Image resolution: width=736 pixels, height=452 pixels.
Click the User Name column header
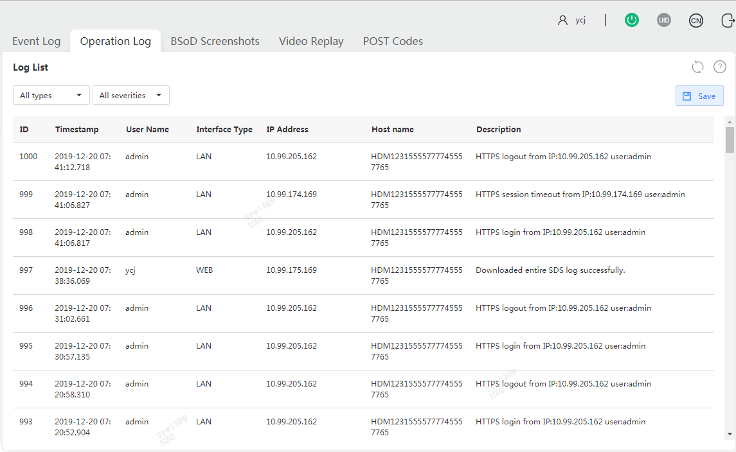click(x=147, y=130)
